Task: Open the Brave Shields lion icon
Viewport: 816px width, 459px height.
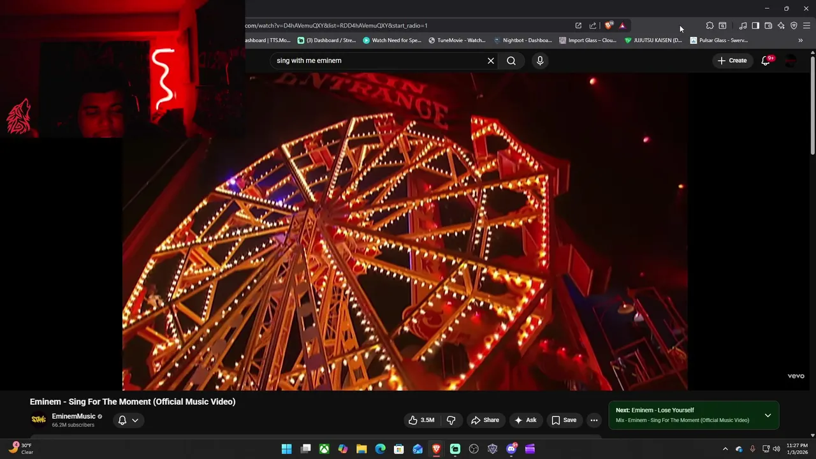Action: click(x=609, y=25)
